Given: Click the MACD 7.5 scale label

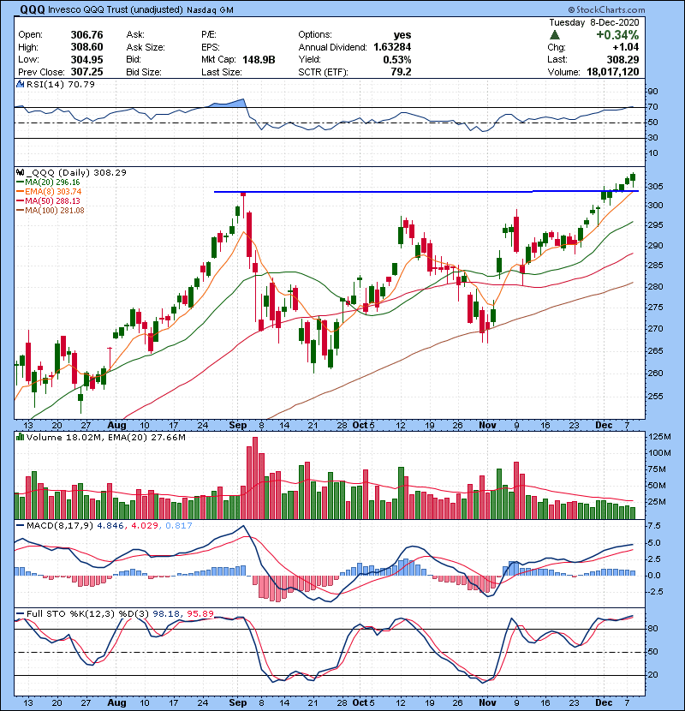Looking at the screenshot, I should [x=655, y=526].
